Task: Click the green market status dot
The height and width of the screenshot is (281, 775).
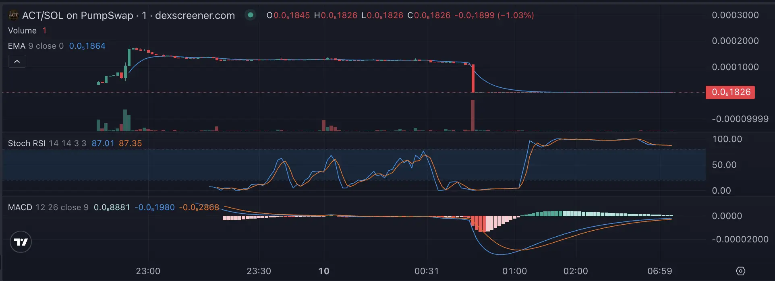Action: [250, 15]
